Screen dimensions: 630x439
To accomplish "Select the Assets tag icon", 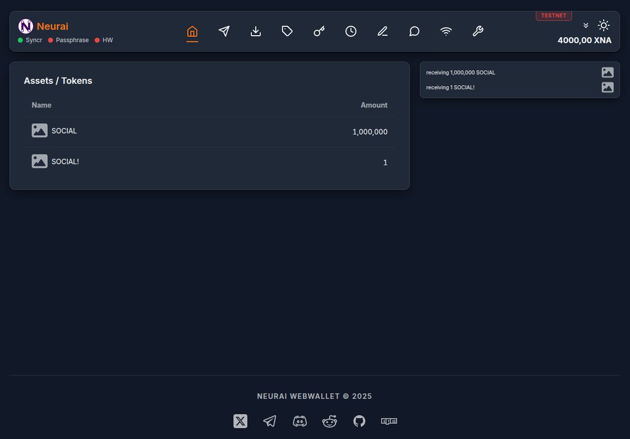I will 287,31.
